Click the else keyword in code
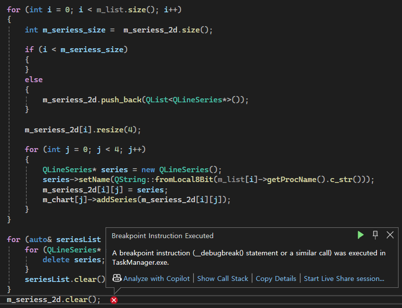This screenshot has height=308, width=402. coord(34,80)
